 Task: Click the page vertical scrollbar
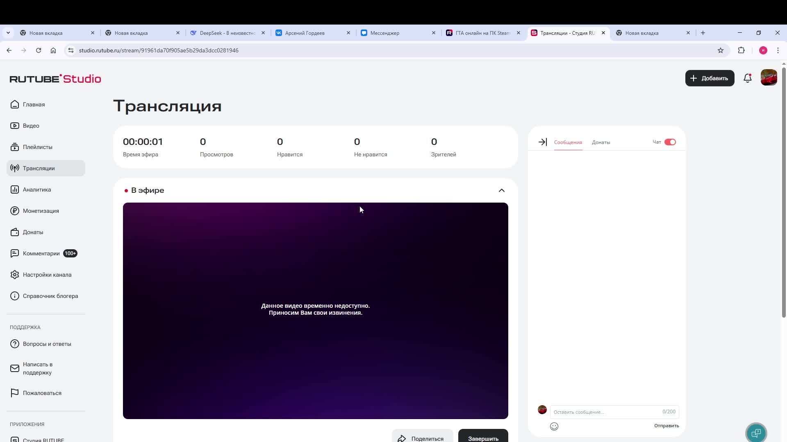coord(784,192)
